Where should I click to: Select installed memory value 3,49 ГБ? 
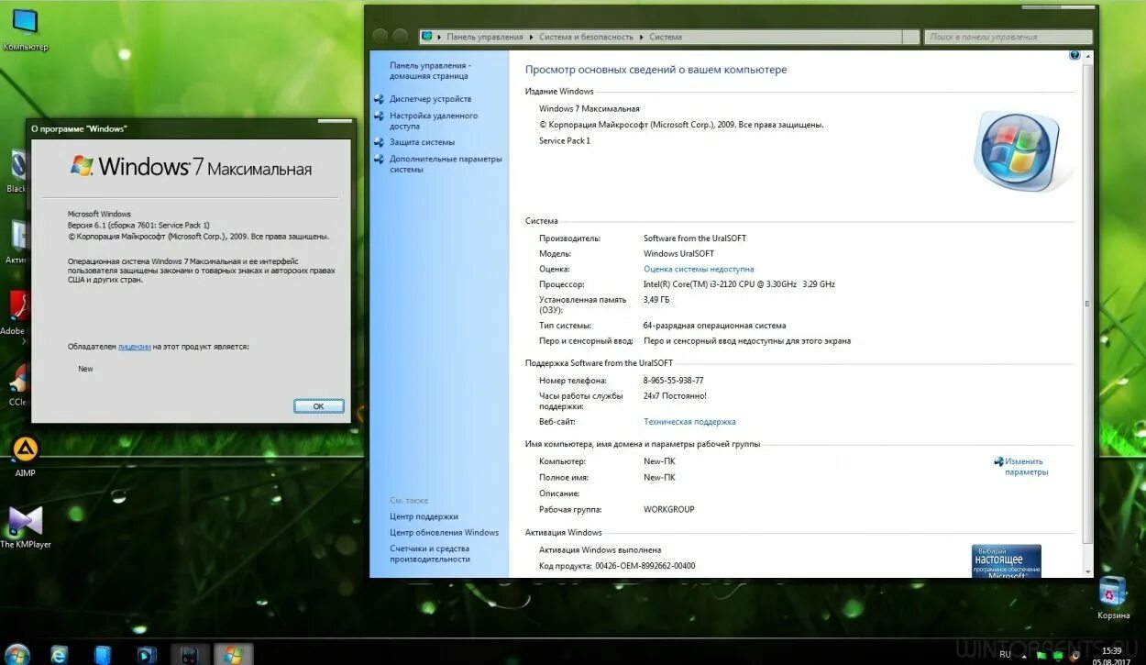click(656, 300)
